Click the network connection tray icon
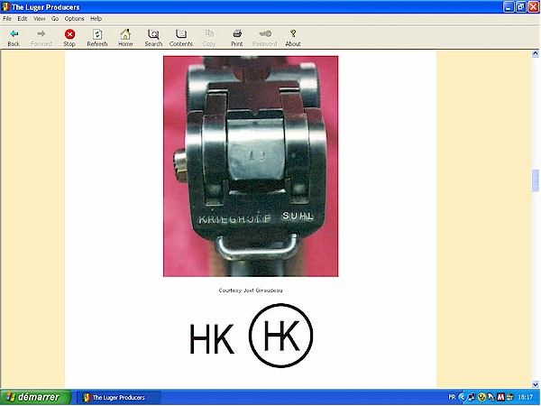This screenshot has width=541, height=406. [x=472, y=397]
